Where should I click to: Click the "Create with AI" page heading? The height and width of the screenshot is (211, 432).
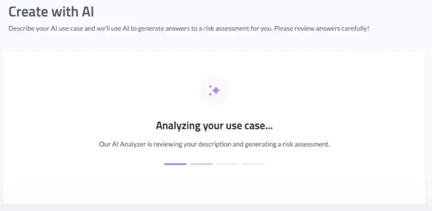click(x=51, y=12)
